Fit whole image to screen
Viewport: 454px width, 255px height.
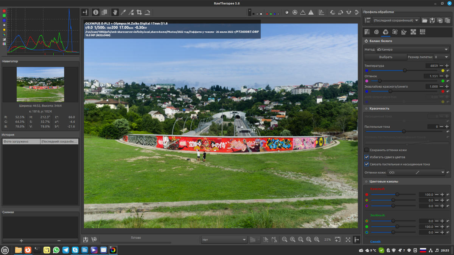click(x=301, y=240)
